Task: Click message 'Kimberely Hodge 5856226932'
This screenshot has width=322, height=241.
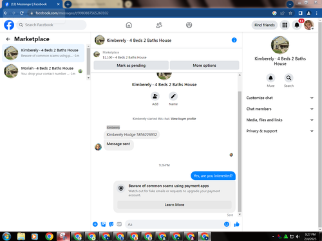Action: pyautogui.click(x=131, y=134)
